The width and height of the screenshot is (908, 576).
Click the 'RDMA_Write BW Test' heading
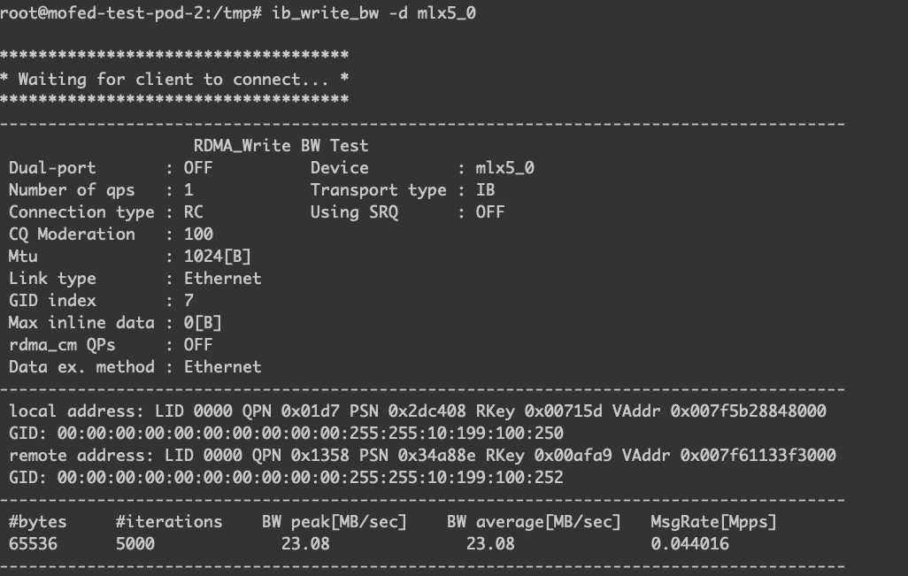coord(281,145)
